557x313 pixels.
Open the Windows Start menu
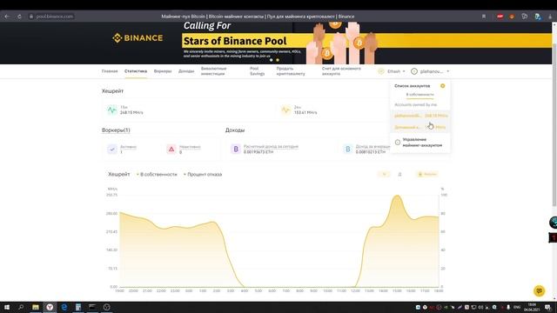(x=7, y=307)
